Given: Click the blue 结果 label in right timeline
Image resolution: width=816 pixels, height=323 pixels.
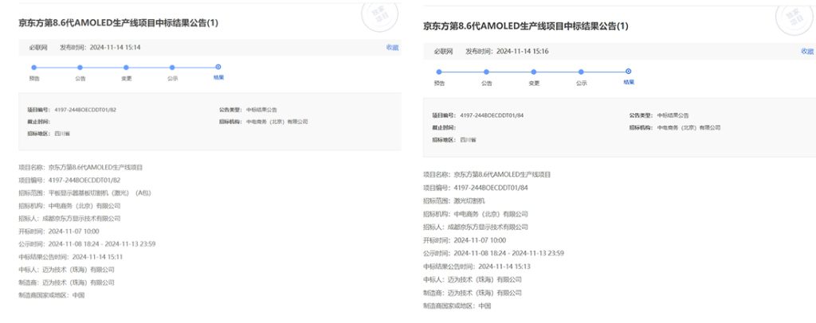Looking at the screenshot, I should tap(628, 82).
